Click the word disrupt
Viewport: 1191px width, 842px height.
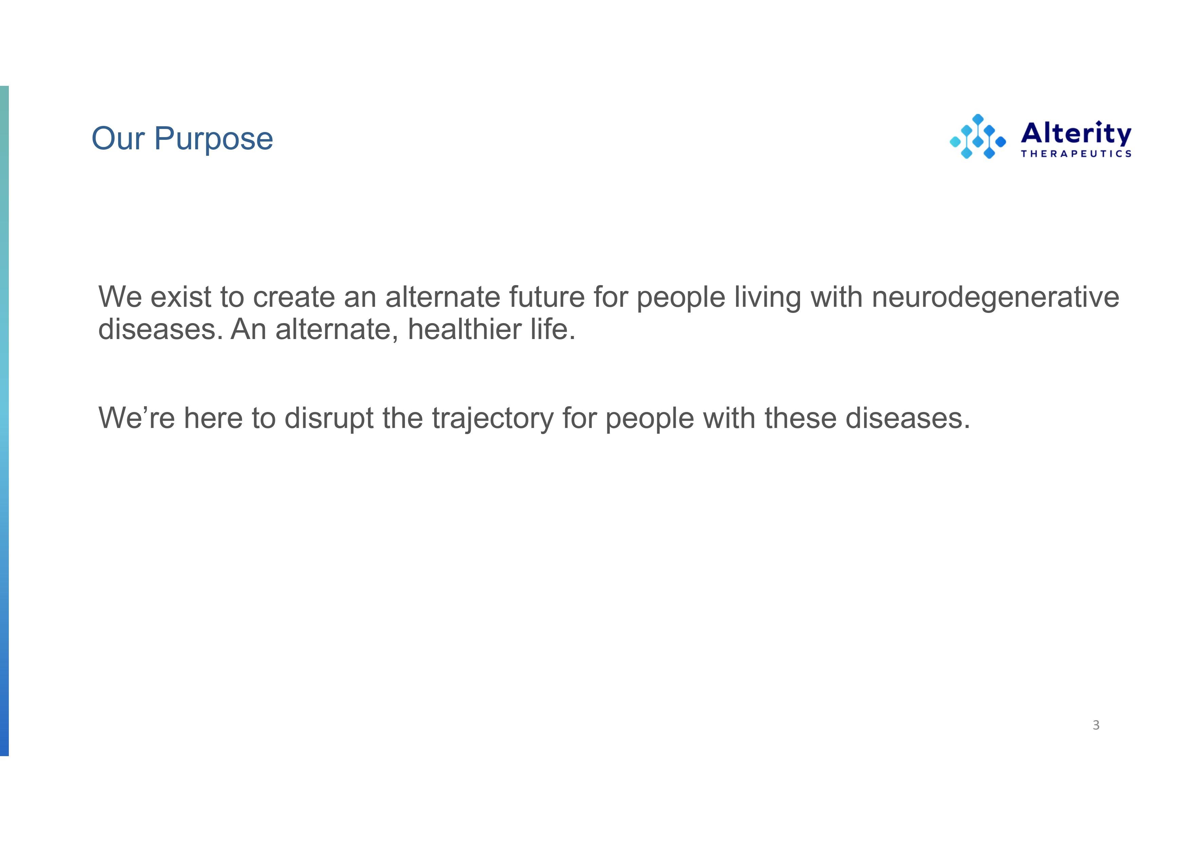click(x=329, y=418)
